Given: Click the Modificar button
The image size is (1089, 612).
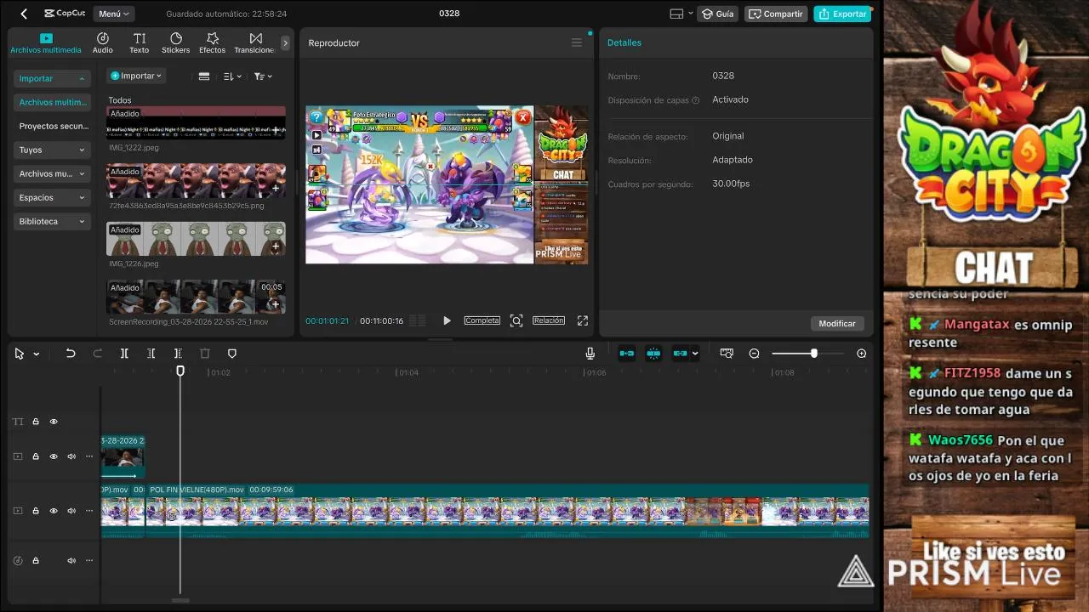Looking at the screenshot, I should 837,323.
